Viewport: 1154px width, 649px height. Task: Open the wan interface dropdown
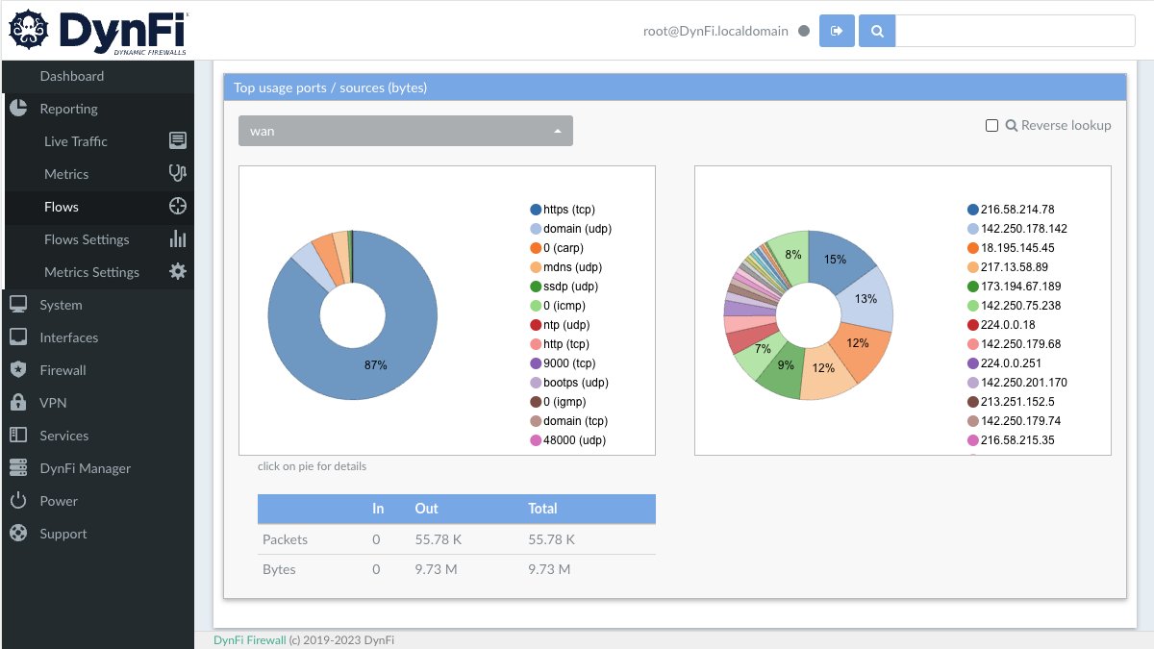click(x=404, y=130)
